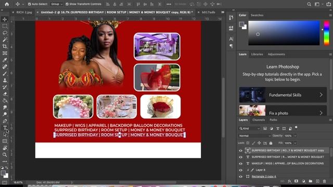Image resolution: width=333 pixels, height=187 pixels.
Task: Select the Clone Stamp tool
Action: [5, 81]
